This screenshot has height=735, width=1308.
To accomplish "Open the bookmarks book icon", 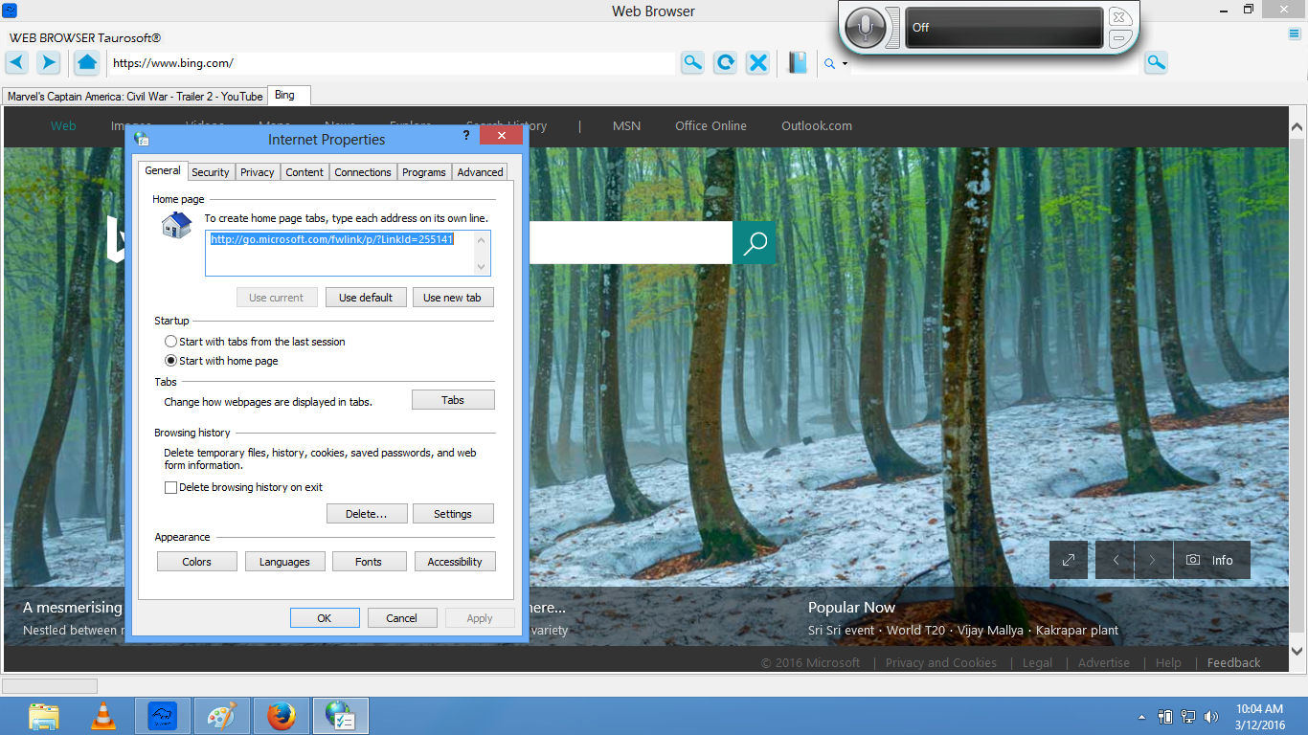I will (x=798, y=63).
